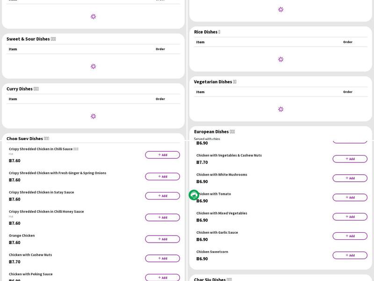Click the loading spinner under Vegetarian Dishes
Image resolution: width=374 pixels, height=281 pixels.
pos(280,109)
